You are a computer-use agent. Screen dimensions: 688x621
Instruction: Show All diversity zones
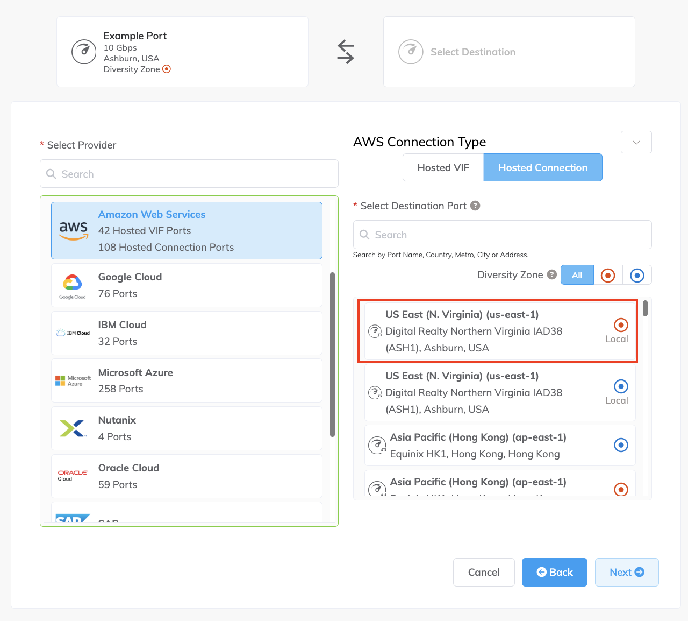tap(577, 275)
